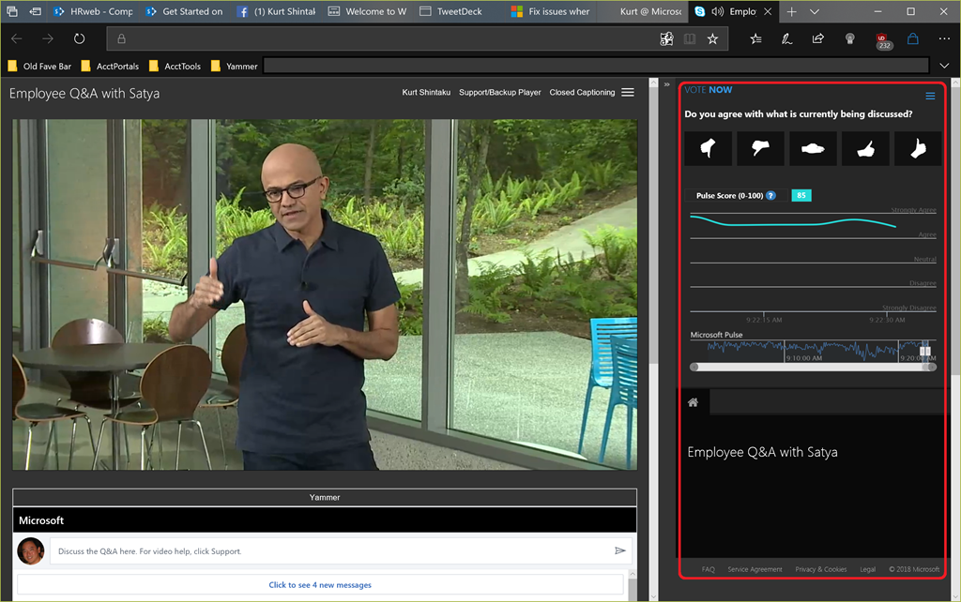Image resolution: width=961 pixels, height=602 pixels.
Task: Collapse the Pulse side panel with the double arrow
Action: click(667, 83)
